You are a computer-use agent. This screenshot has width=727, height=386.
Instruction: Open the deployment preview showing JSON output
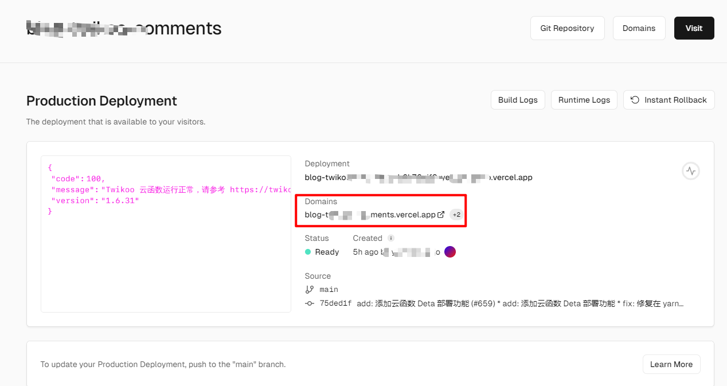point(166,234)
